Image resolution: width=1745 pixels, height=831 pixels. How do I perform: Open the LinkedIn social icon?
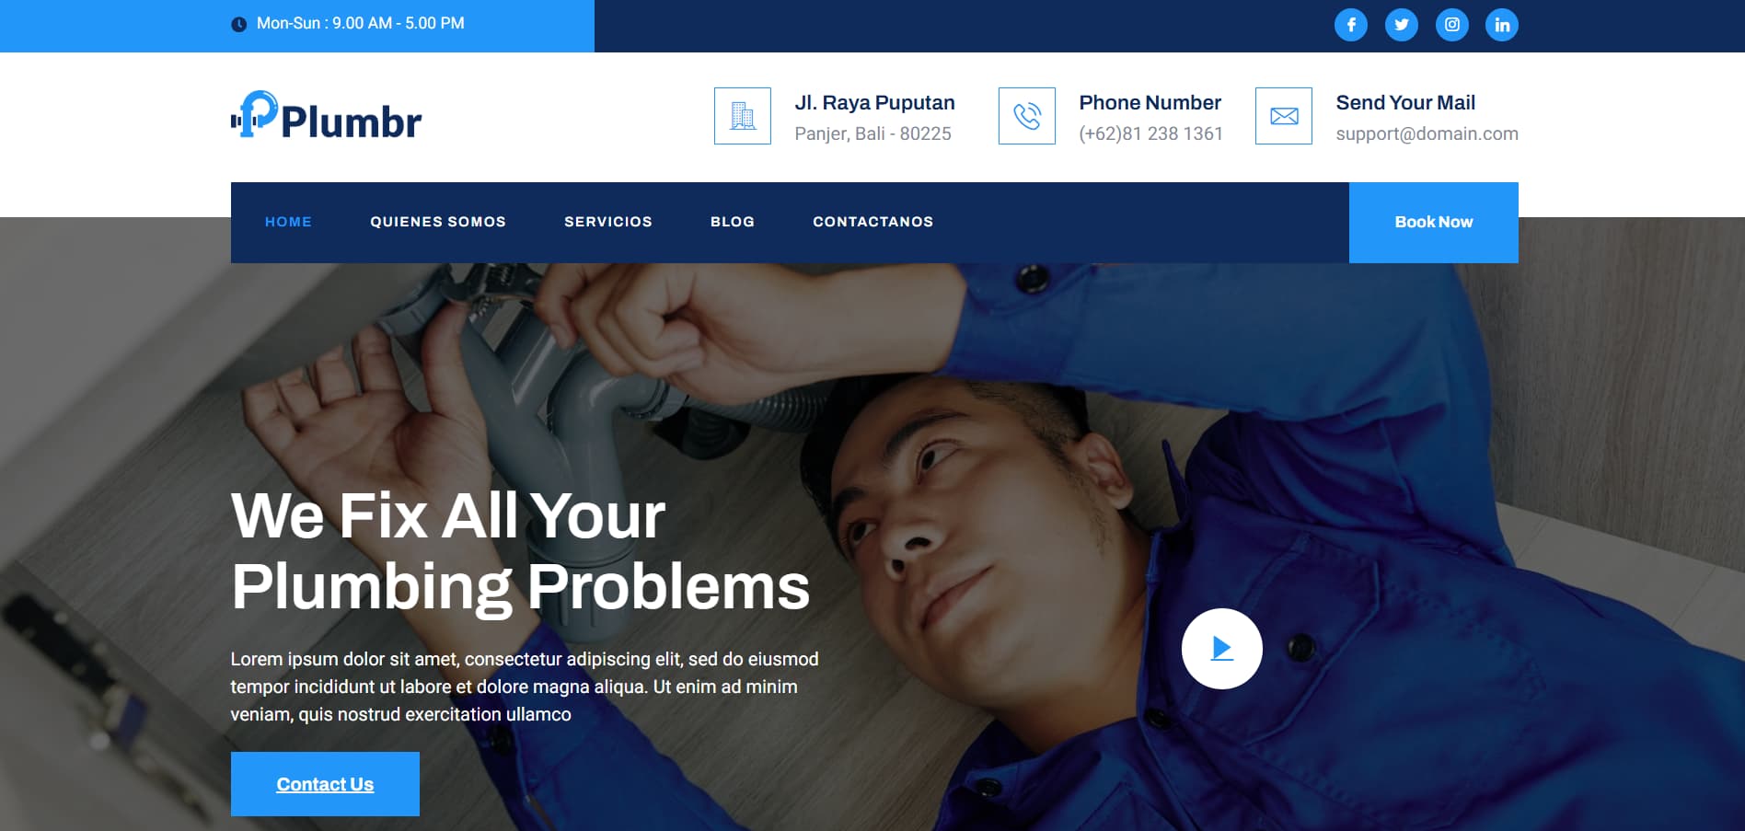pos(1502,25)
